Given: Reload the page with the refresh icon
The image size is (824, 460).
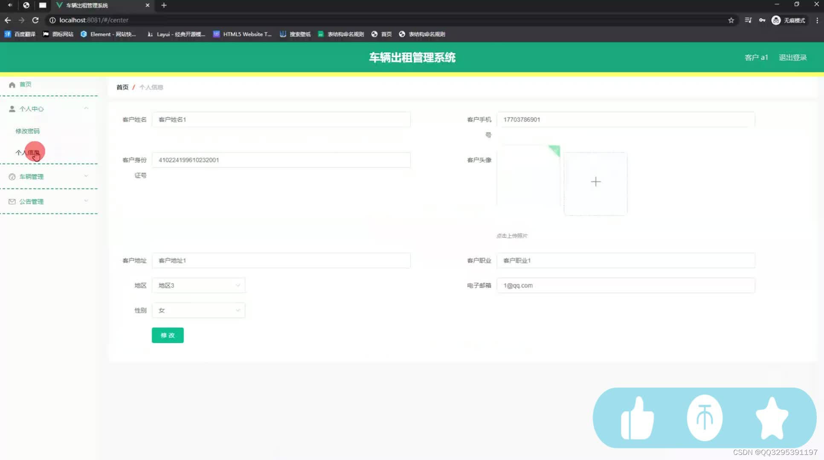Looking at the screenshot, I should tap(35, 20).
